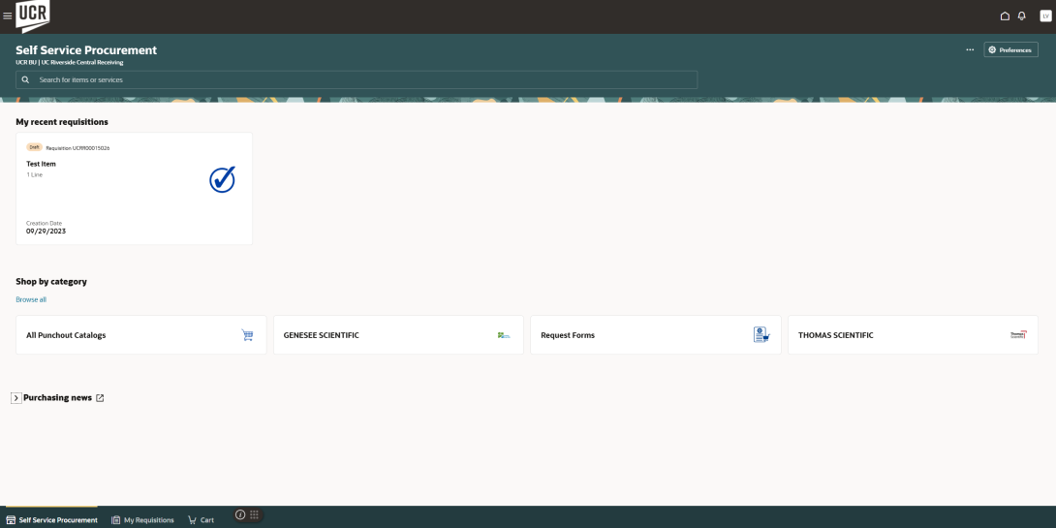The width and height of the screenshot is (1056, 528).
Task: Switch to My Requisitions tab
Action: click(x=142, y=520)
